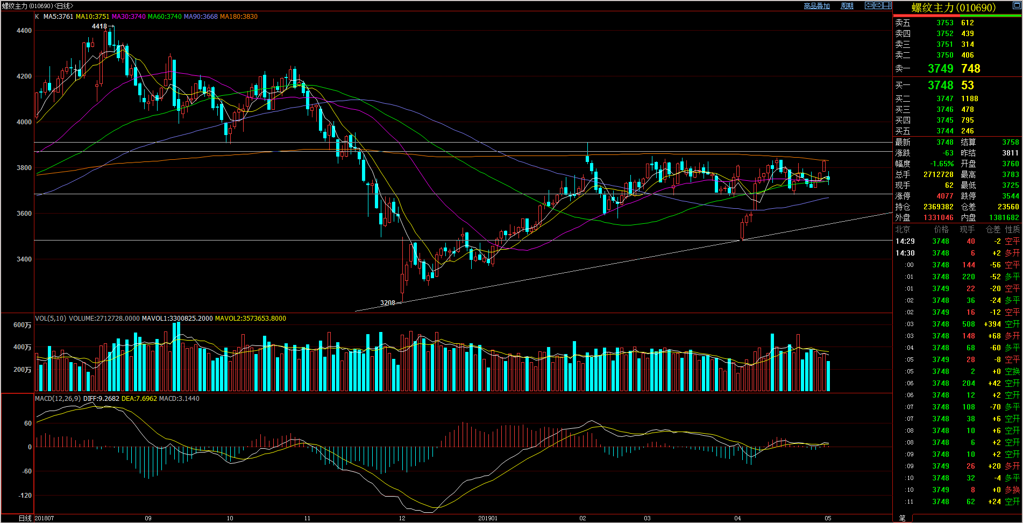1023x523 pixels.
Task: Click the red-green buy/sell ratio bar
Action: 957,16
